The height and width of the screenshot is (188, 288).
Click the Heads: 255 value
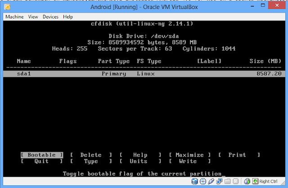click(x=70, y=49)
